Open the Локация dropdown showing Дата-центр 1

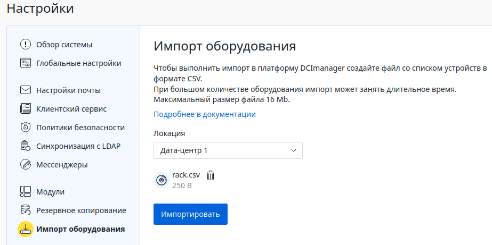pos(228,150)
